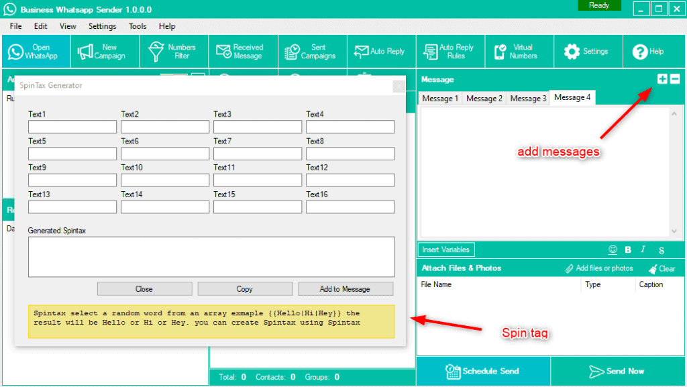Focus the Text7 input field
This screenshot has width=687, height=387.
(258, 154)
